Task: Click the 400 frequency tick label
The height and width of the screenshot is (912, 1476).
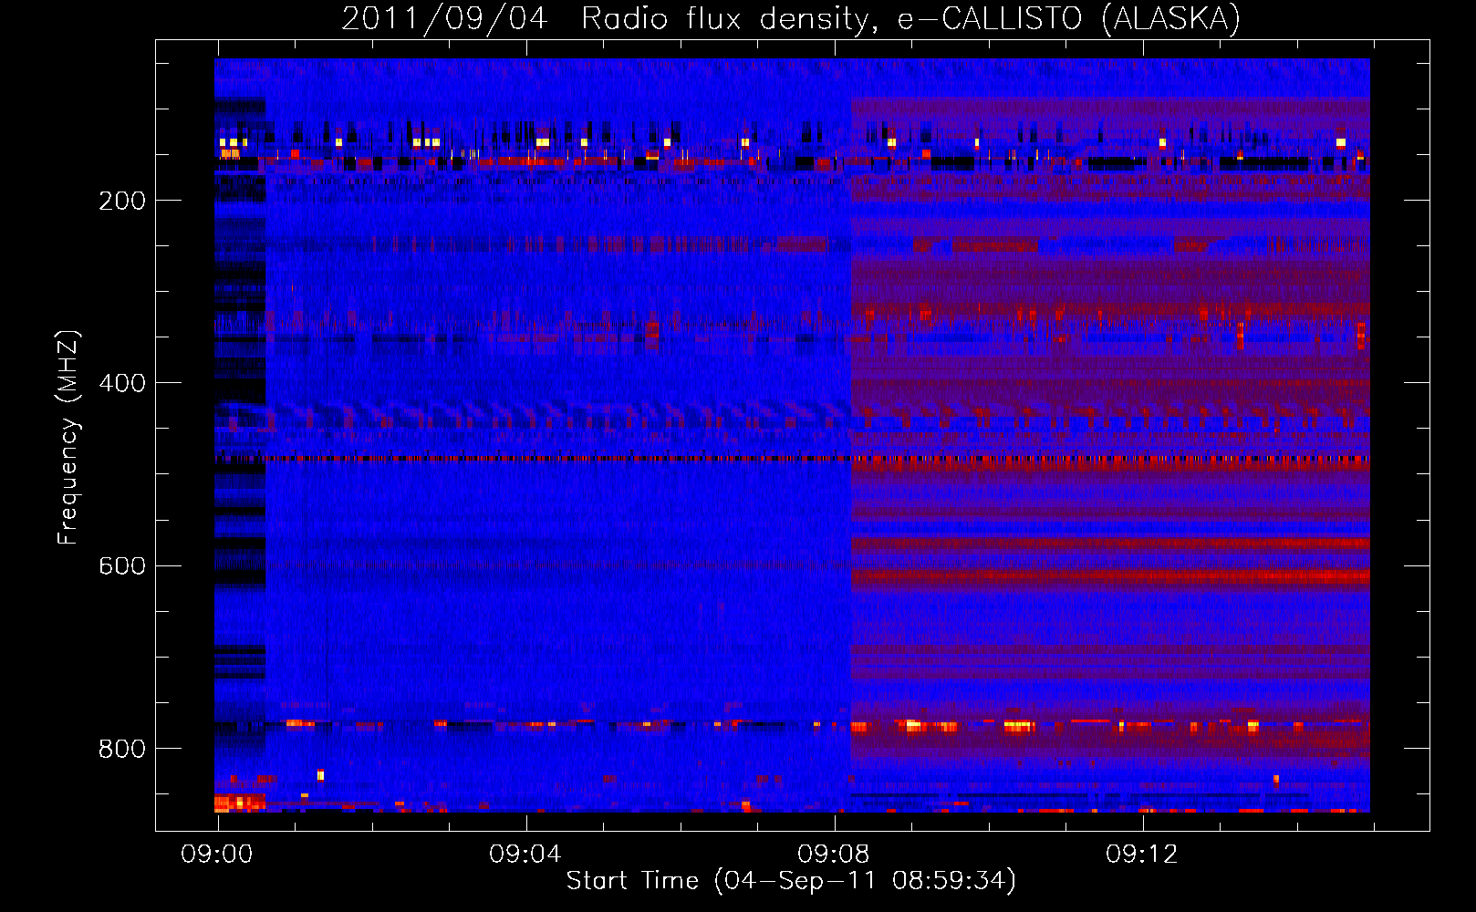Action: 122,383
